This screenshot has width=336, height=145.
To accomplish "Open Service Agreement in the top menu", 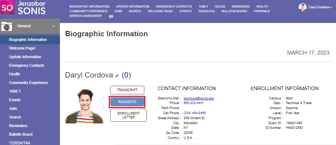I will (86, 16).
